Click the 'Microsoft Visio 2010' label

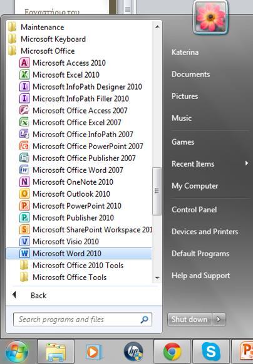click(66, 241)
